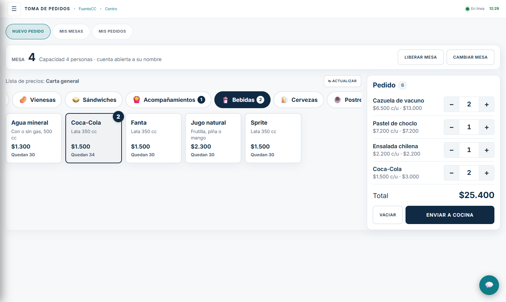Screen dimensions: 506x302
Task: Send the order with Enviar a Cocina
Action: point(450,215)
